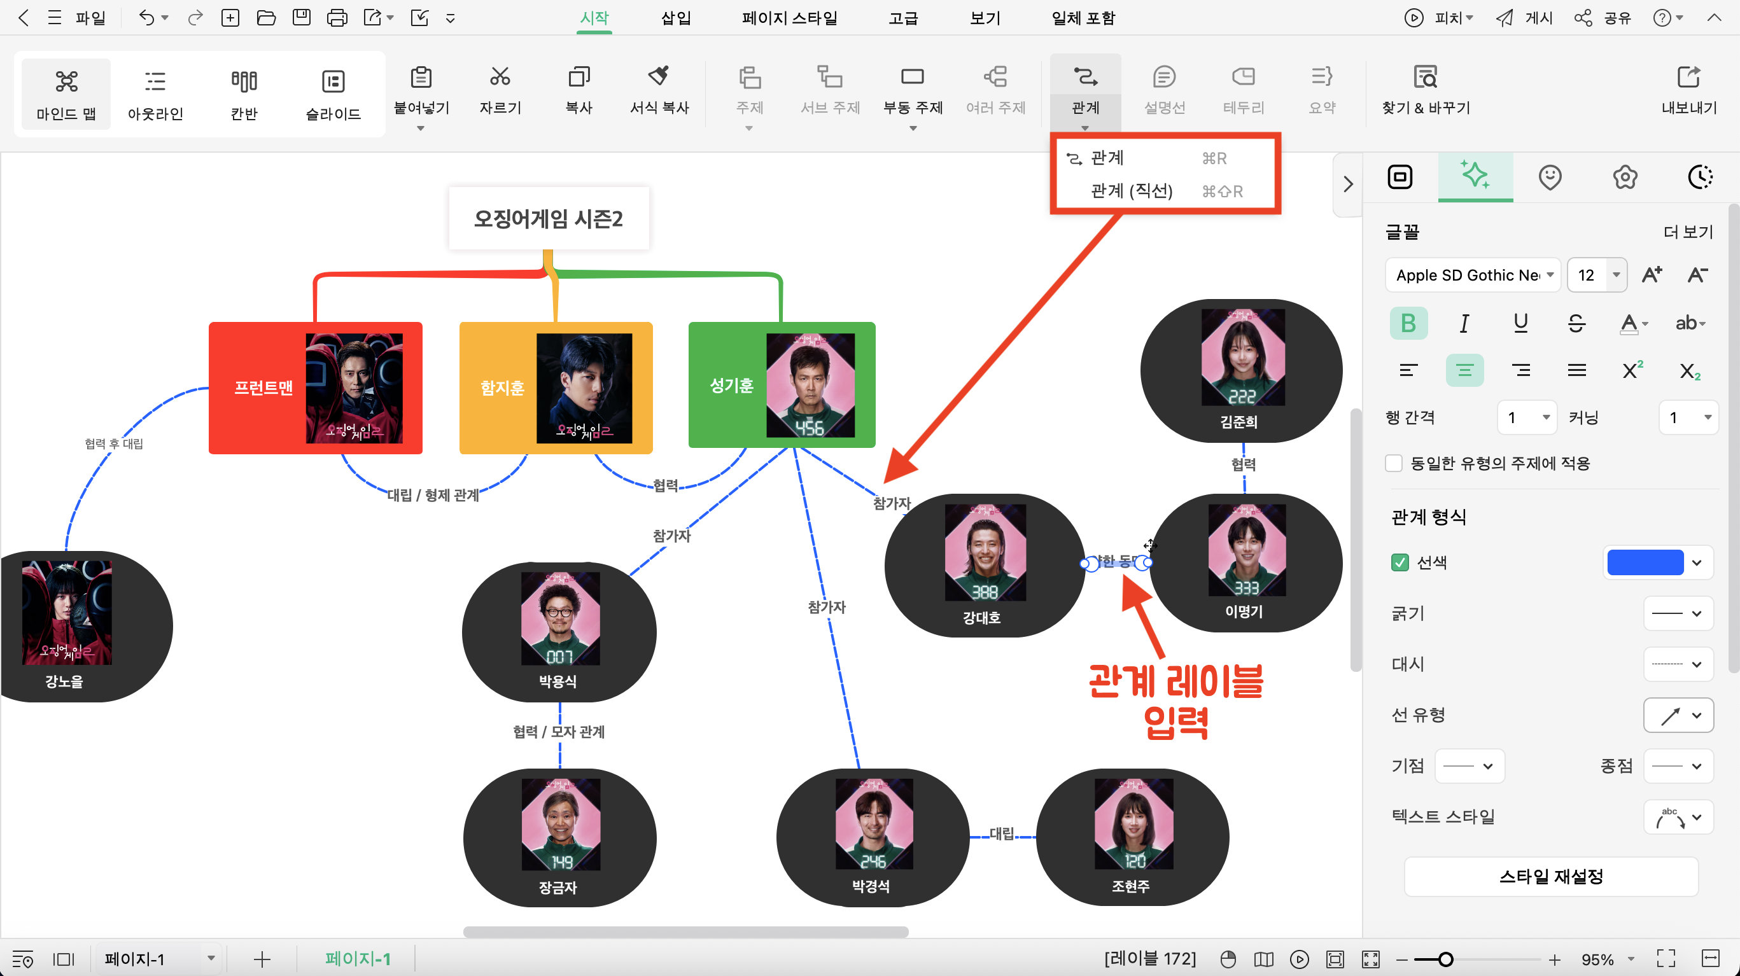Set text alignment to left
Screen dimensions: 1740x976
pyautogui.click(x=1408, y=370)
